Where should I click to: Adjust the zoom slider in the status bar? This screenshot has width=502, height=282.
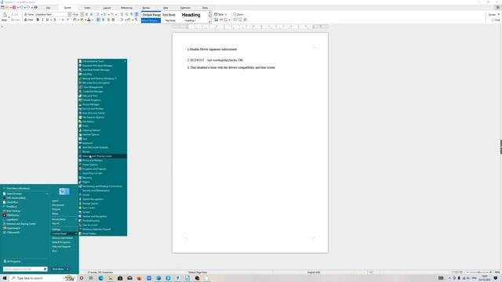click(479, 273)
